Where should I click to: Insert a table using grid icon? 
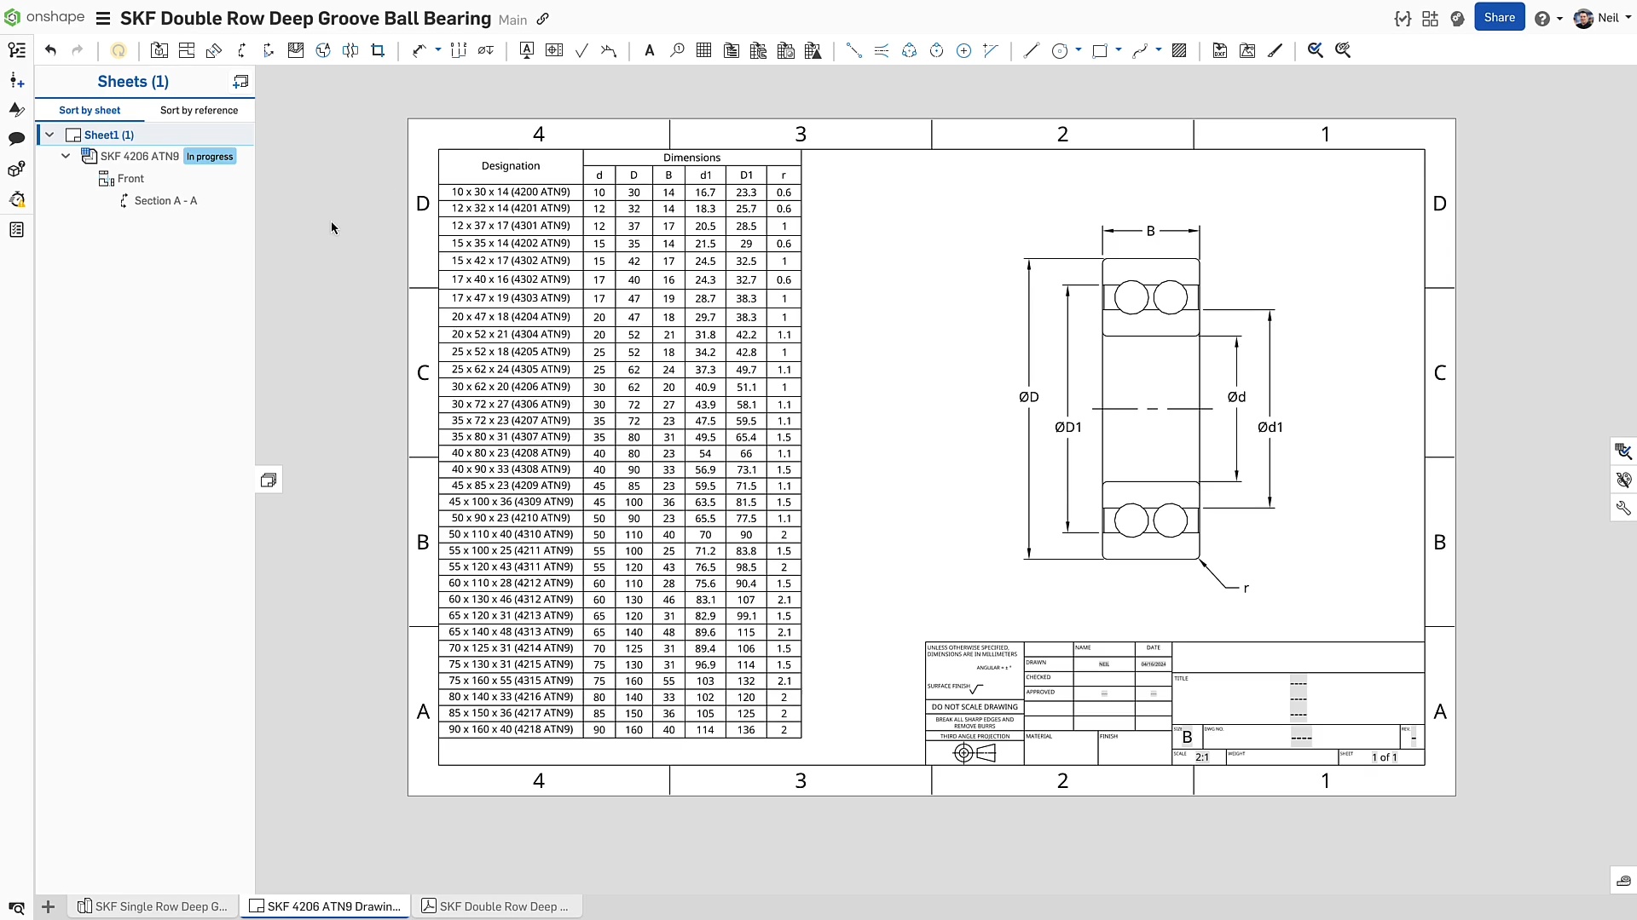(x=703, y=50)
